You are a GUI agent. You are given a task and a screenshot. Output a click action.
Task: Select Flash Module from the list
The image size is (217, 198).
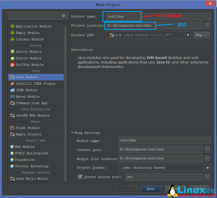[27, 128]
